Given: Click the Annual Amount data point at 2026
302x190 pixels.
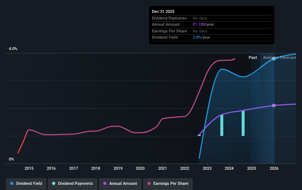Looking at the screenshot, I should (x=274, y=106).
